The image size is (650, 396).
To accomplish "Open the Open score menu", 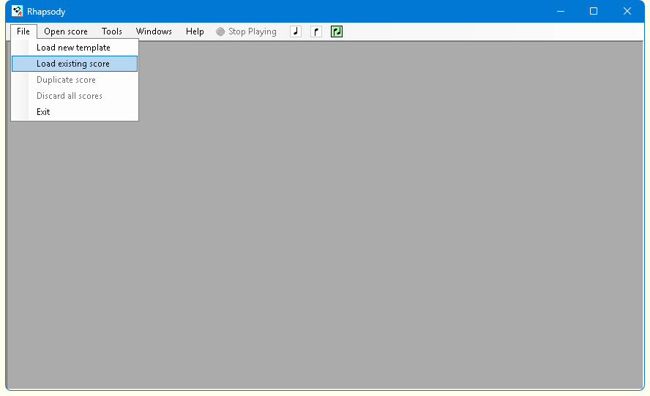I will (65, 31).
